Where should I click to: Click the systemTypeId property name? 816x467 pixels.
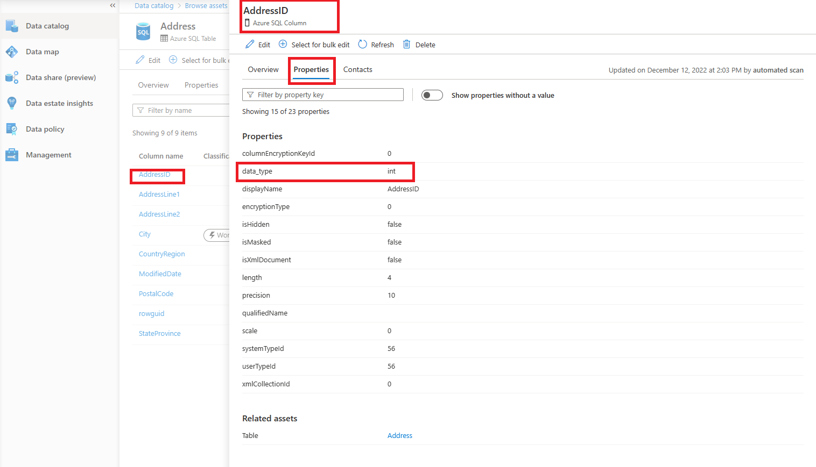263,349
